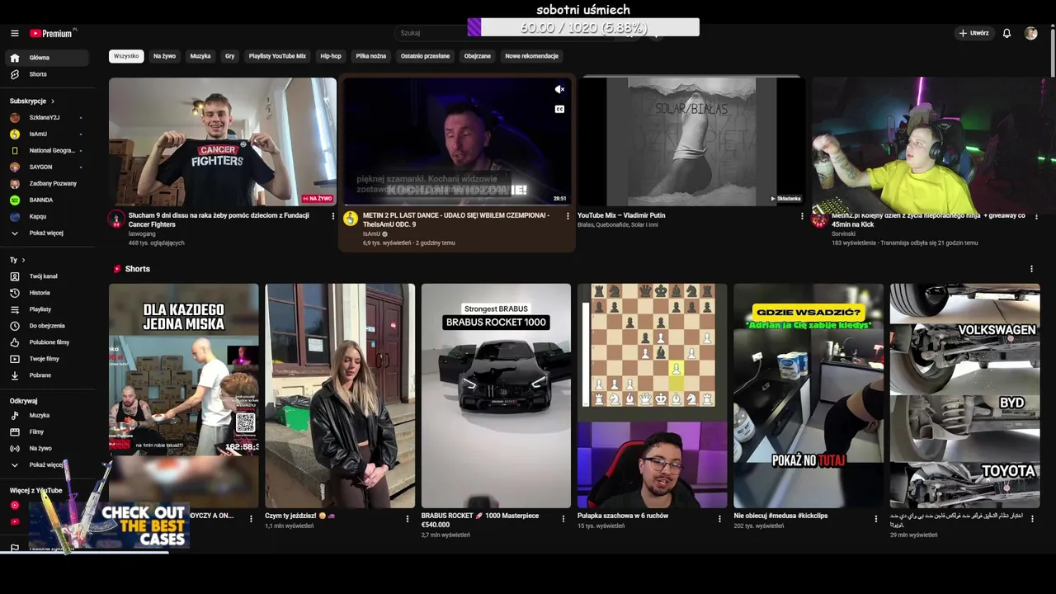This screenshot has height=594, width=1056.
Task: Open IsAmU channel in subscriptions list
Action: (45, 134)
